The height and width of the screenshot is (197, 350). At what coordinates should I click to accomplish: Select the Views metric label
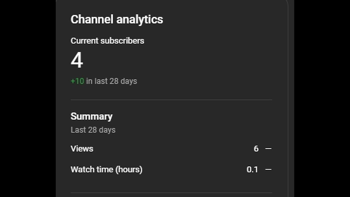point(82,149)
